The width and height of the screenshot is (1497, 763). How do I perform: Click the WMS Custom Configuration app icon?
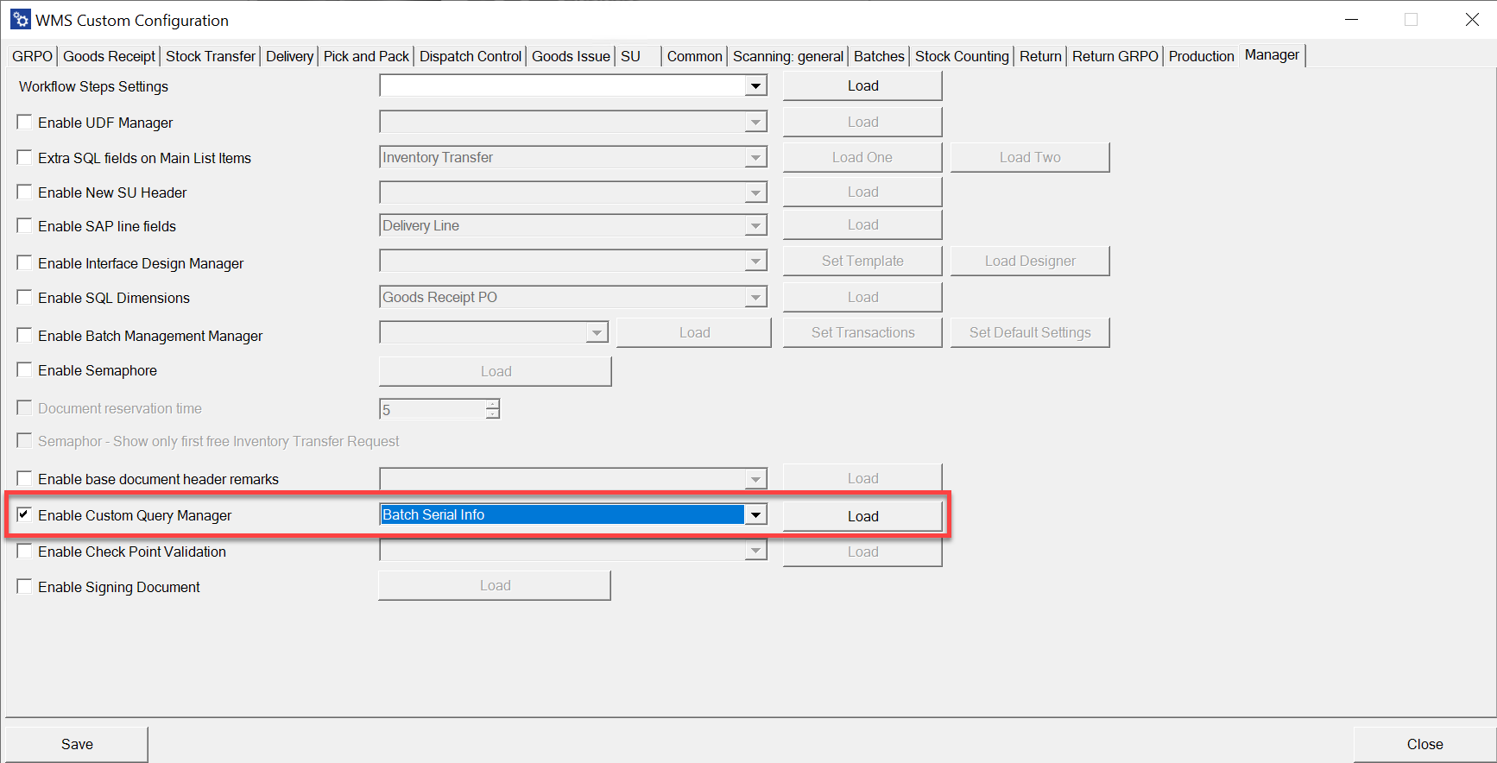point(21,19)
